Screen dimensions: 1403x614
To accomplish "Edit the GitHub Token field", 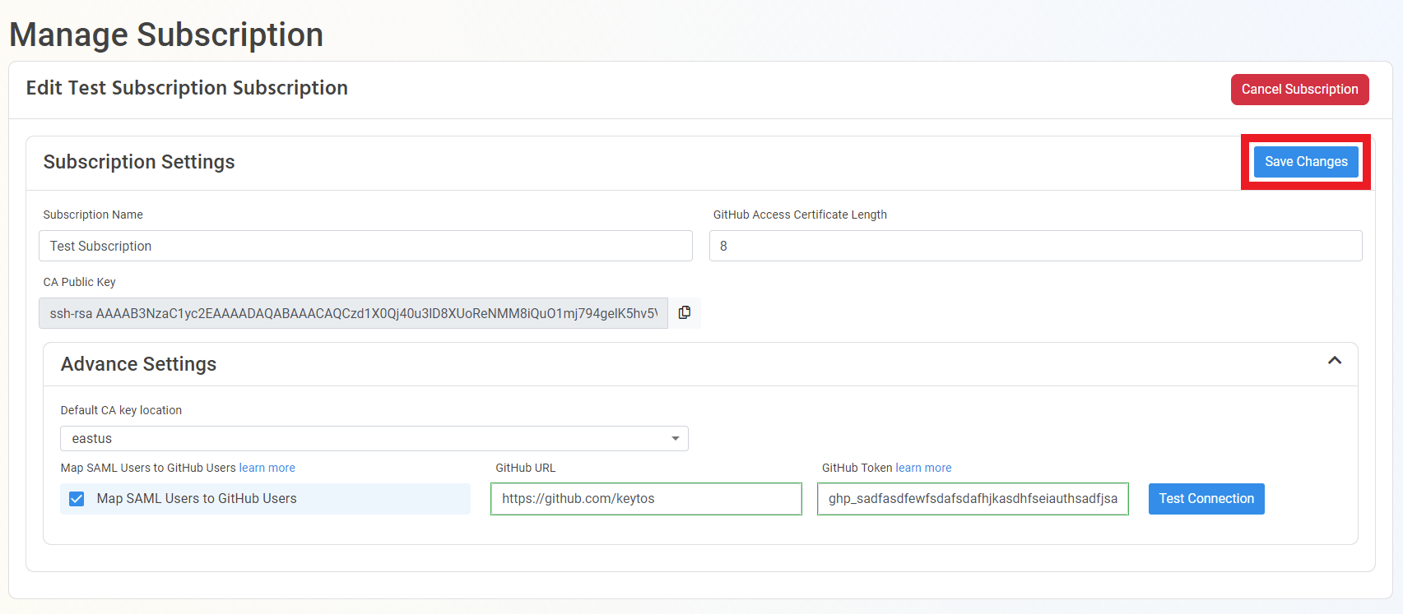I will tap(973, 499).
